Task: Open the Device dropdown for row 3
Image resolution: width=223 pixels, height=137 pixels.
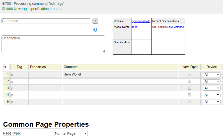Action: click(x=211, y=88)
